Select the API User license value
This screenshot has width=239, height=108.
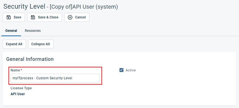point(18,94)
